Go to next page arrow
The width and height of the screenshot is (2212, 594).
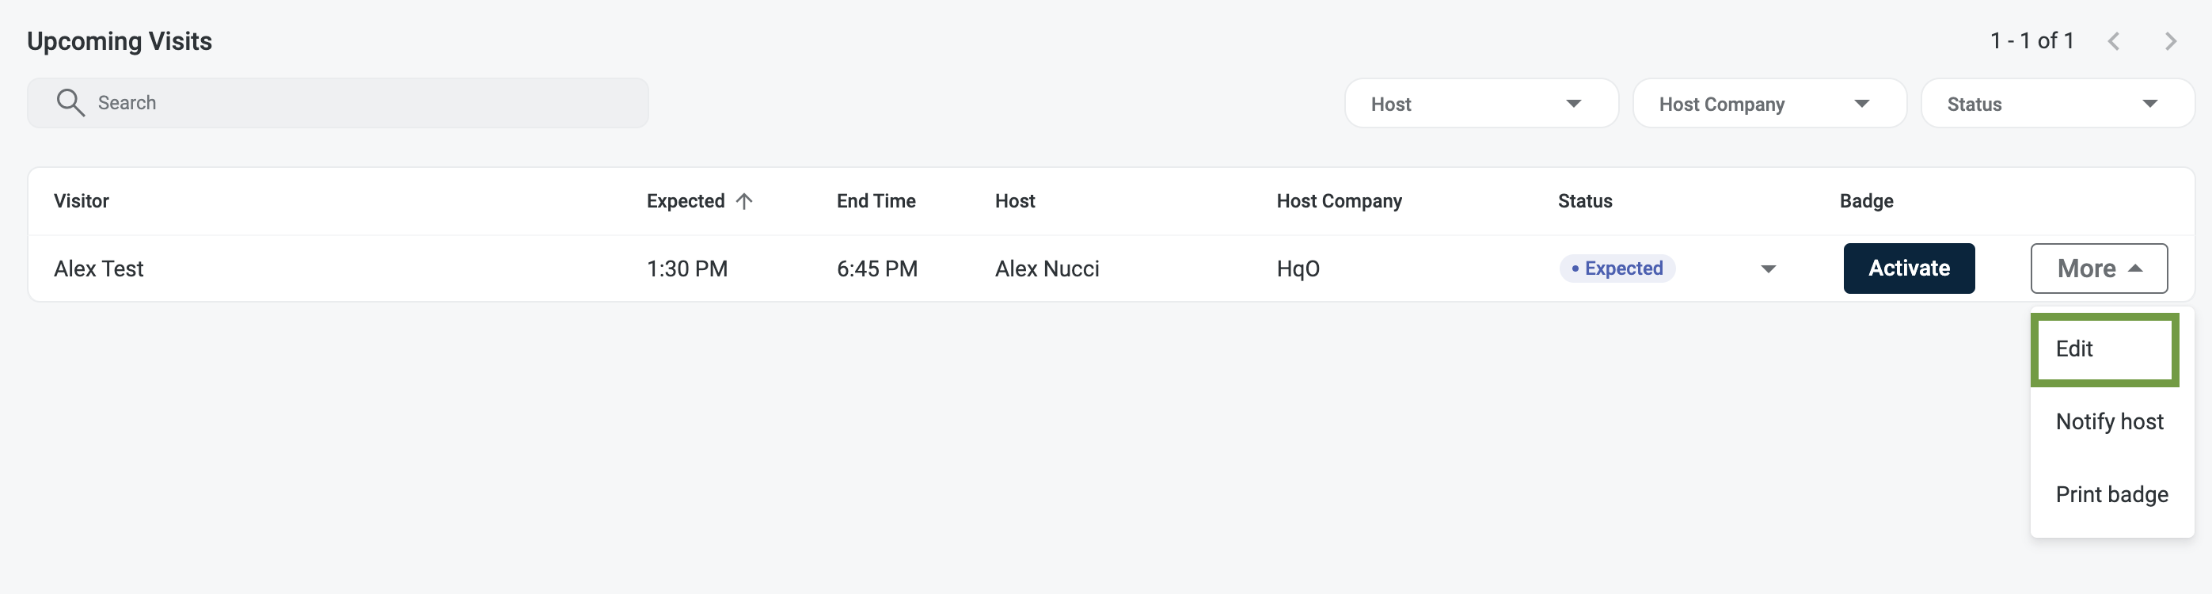(2170, 41)
